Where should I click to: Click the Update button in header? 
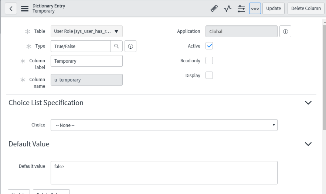pos(273,8)
